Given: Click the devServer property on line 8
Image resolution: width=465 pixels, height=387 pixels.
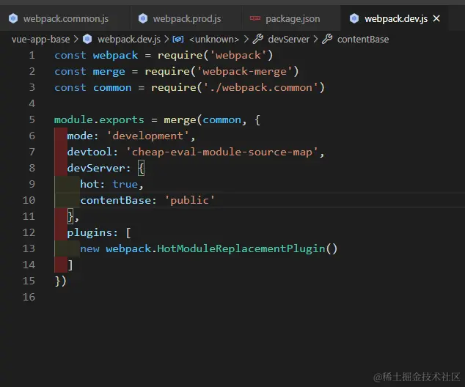Looking at the screenshot, I should 96,168.
